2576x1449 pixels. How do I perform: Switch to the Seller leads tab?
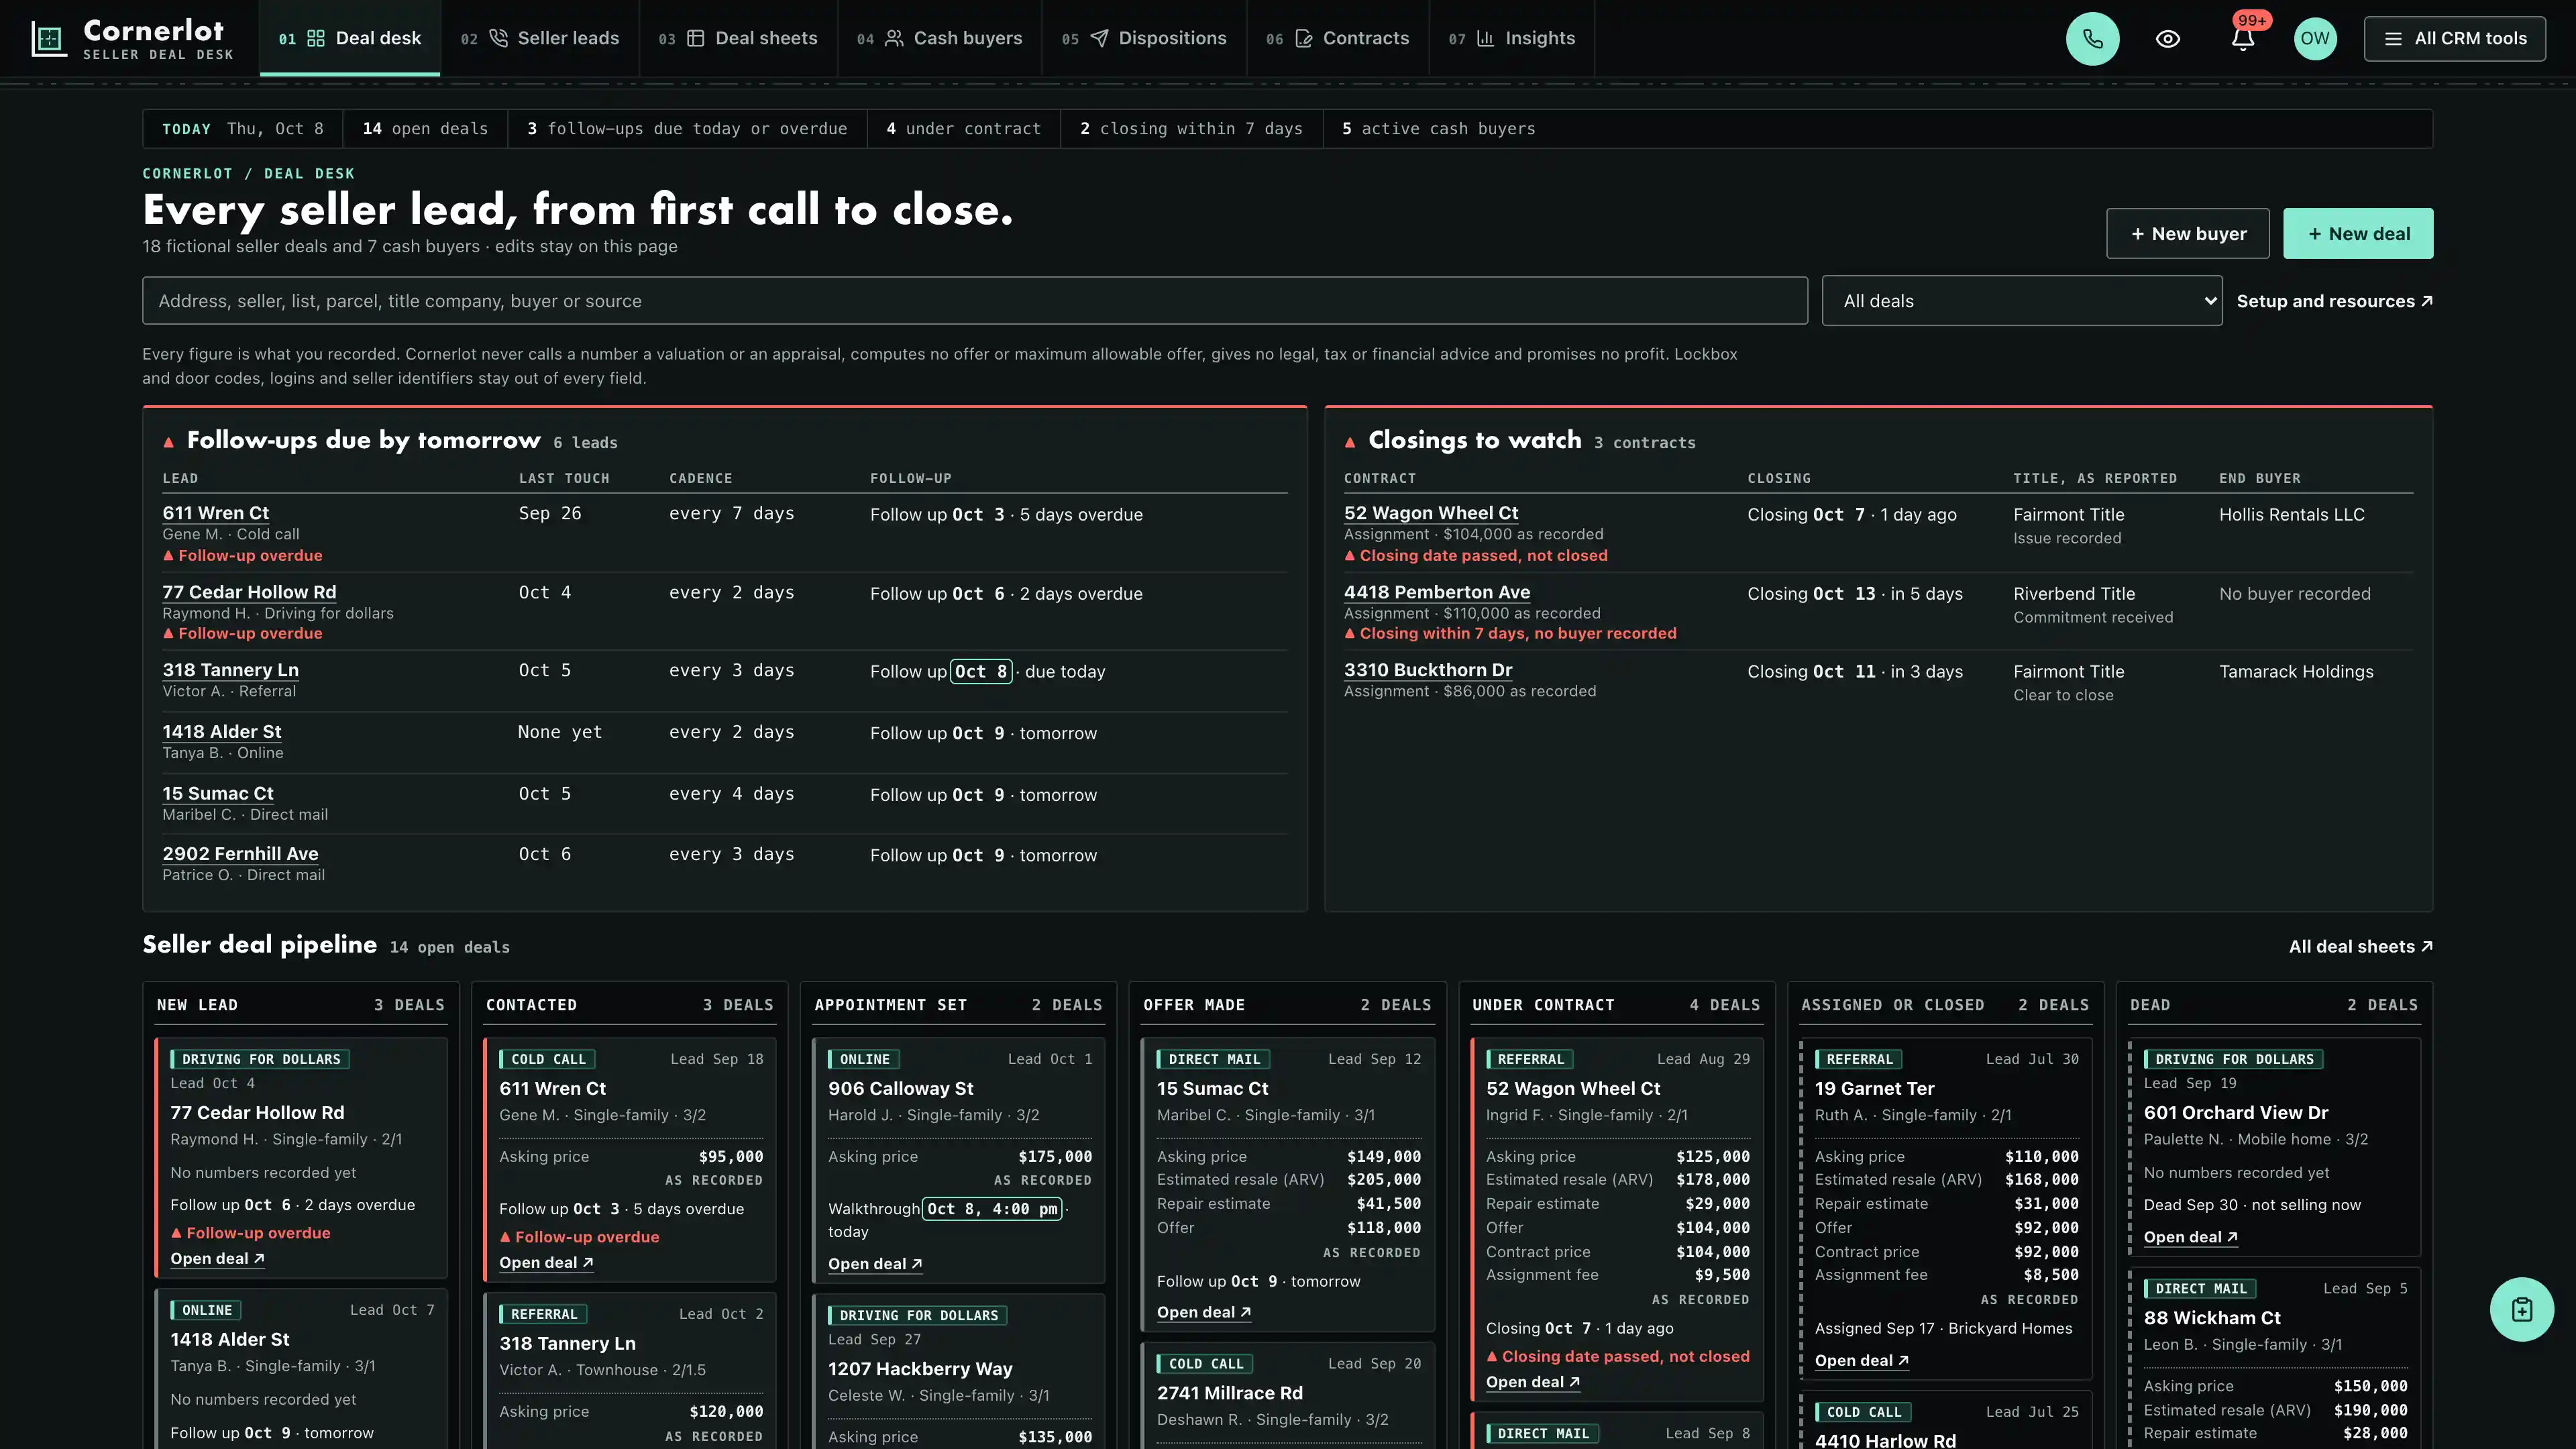(540, 38)
